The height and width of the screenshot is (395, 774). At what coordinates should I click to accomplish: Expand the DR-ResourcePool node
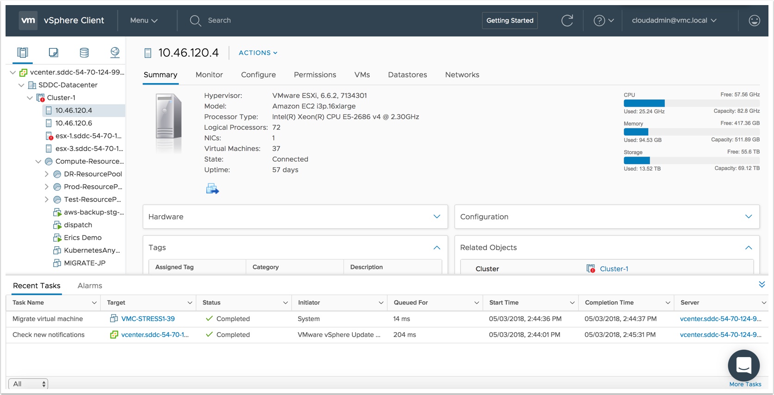click(x=47, y=174)
